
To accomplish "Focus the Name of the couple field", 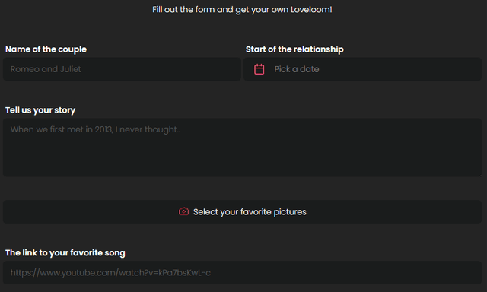I will 122,69.
